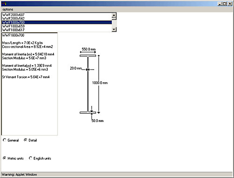
Task: Choose the highlighted WWF1800x700 entry
Action: click(x=57, y=22)
